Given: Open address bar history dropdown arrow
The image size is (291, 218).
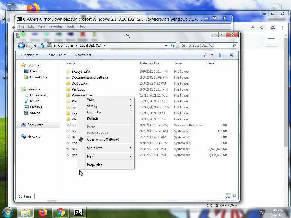Looking at the screenshot, I should (x=166, y=46).
